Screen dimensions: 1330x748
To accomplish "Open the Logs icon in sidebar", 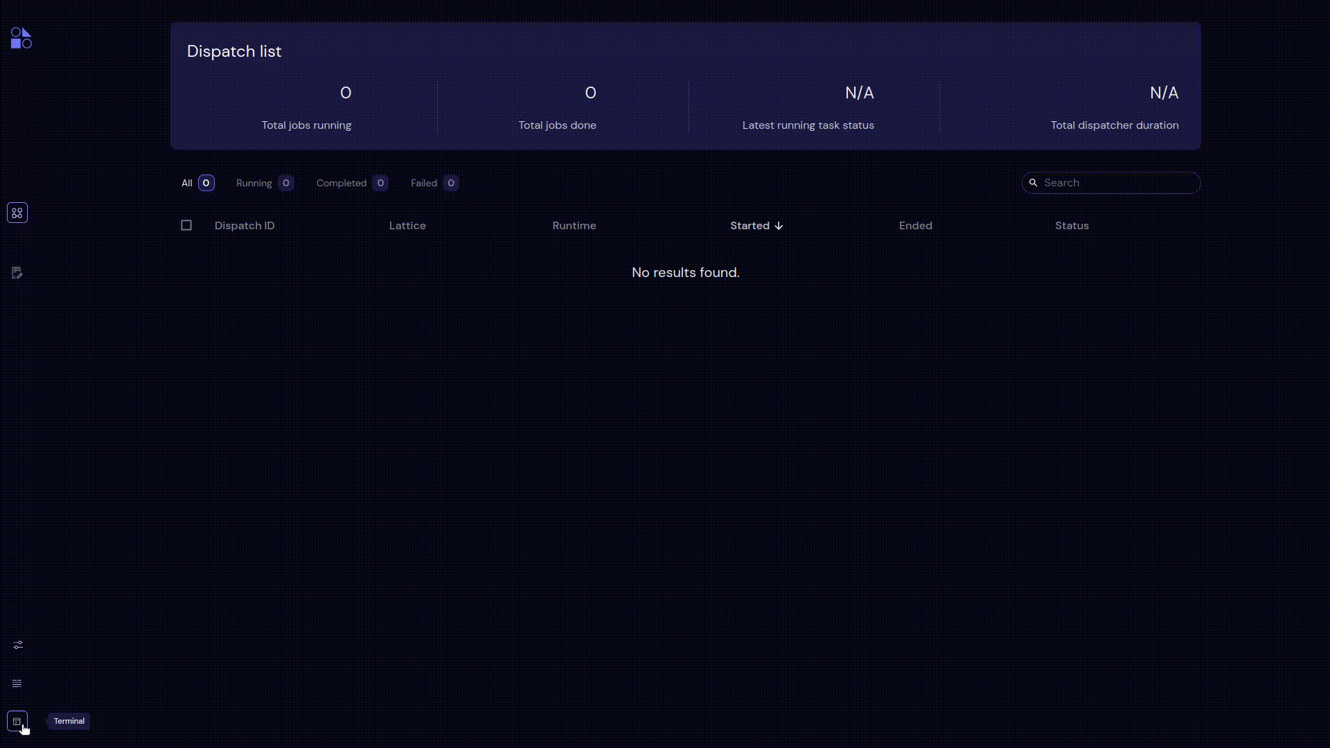I will coord(17,684).
